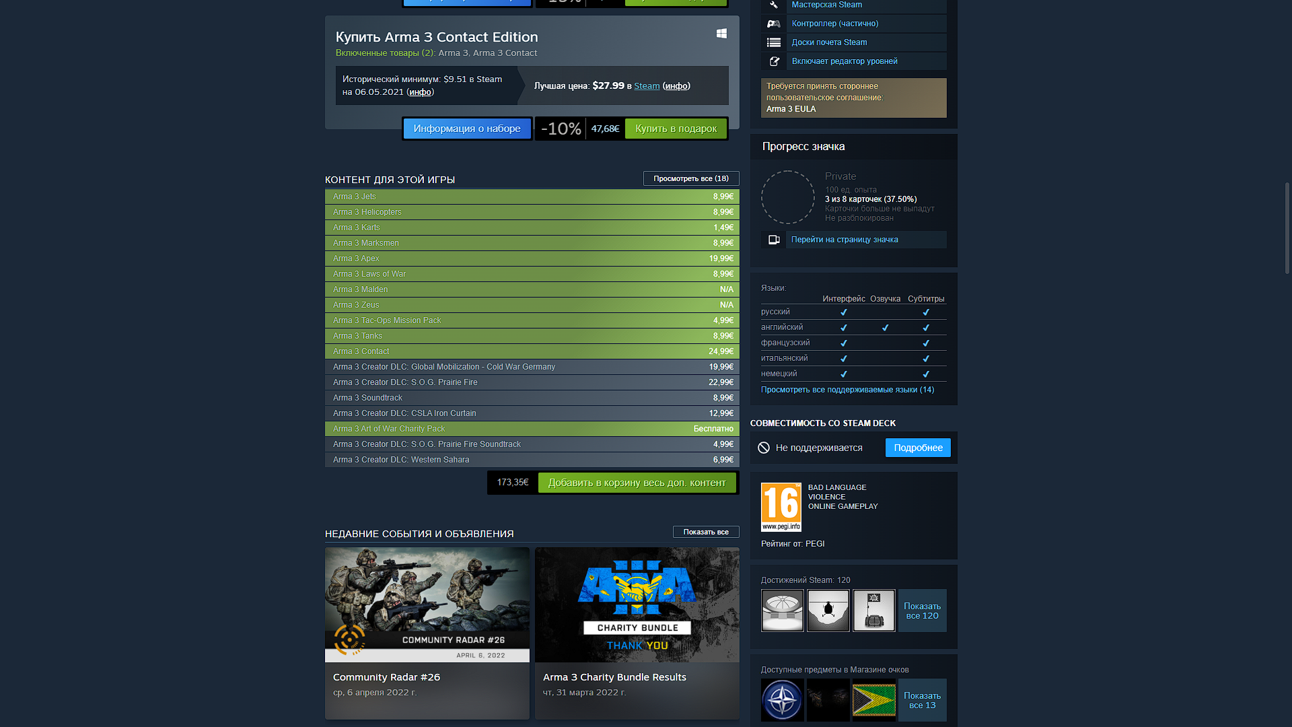Image resolution: width=1292 pixels, height=727 pixels.
Task: Open Мастерская Steam link
Action: pos(826,5)
